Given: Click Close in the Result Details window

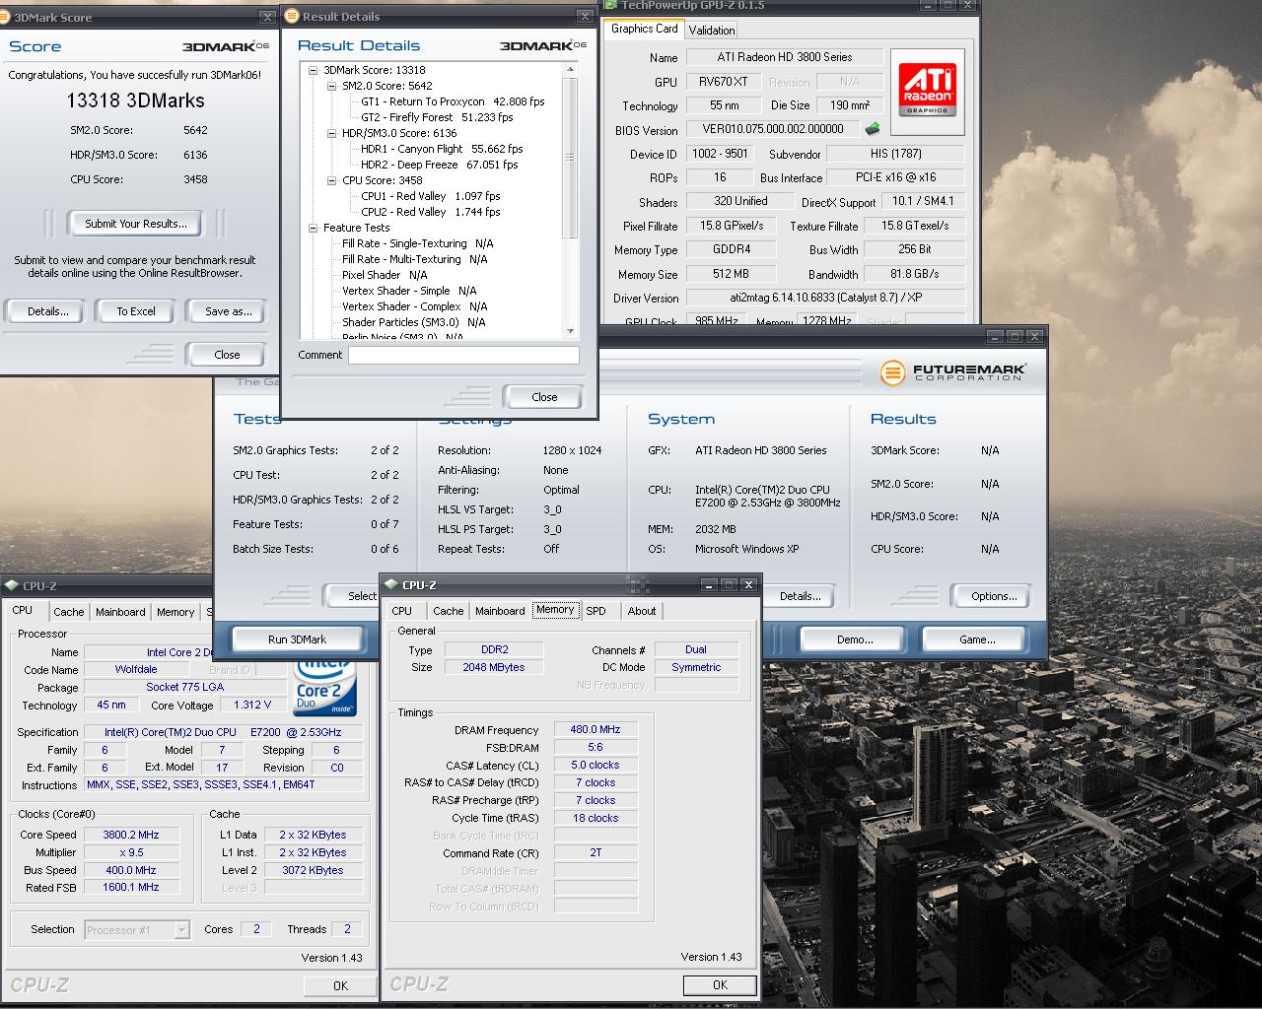Looking at the screenshot, I should 544,397.
